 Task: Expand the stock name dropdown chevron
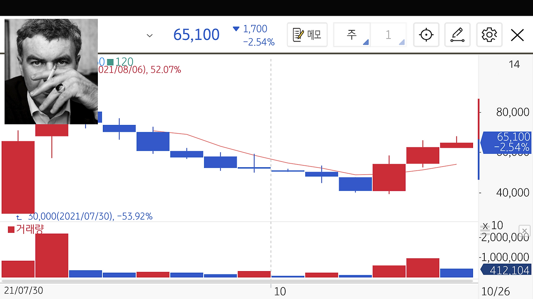[149, 35]
